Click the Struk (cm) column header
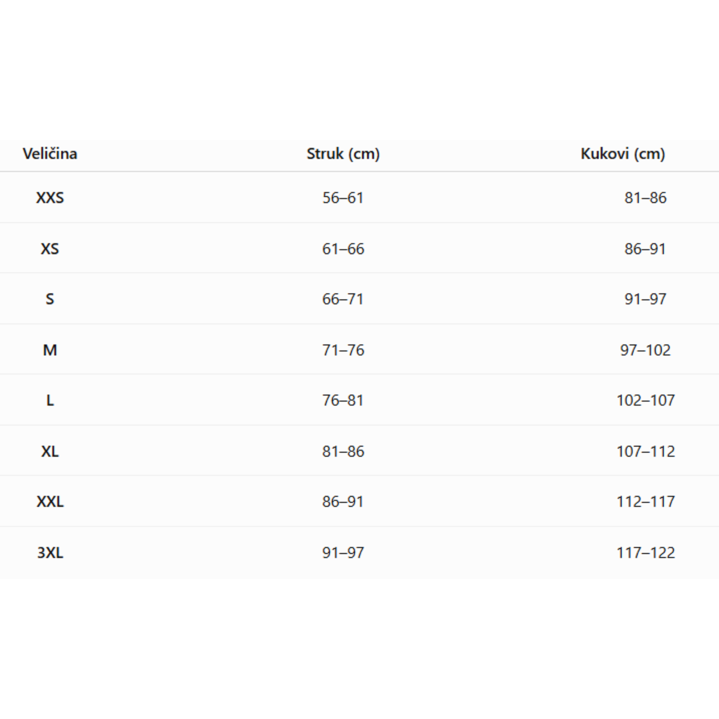 tap(343, 154)
